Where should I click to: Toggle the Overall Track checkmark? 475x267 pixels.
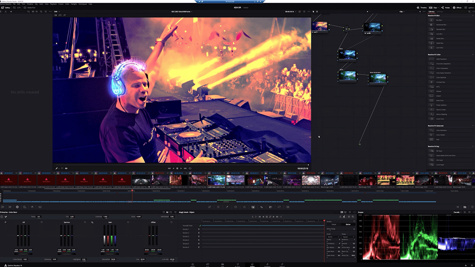click(200, 225)
